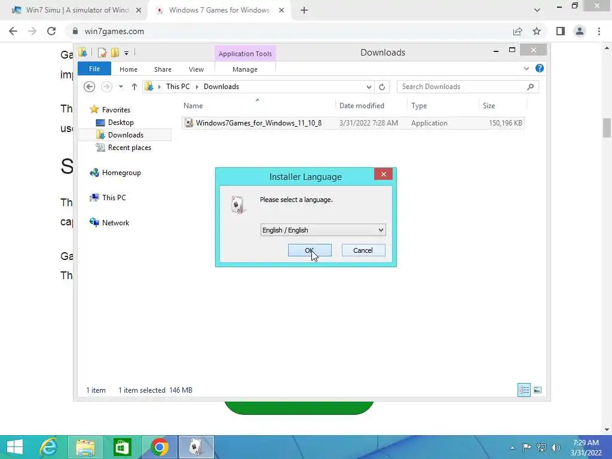Image resolution: width=612 pixels, height=459 pixels.
Task: Open File Explorer from the taskbar
Action: [85, 447]
